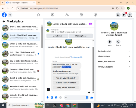The image size is (136, 108).
Task: Click the chat messages scrollbar
Action: 93,69
